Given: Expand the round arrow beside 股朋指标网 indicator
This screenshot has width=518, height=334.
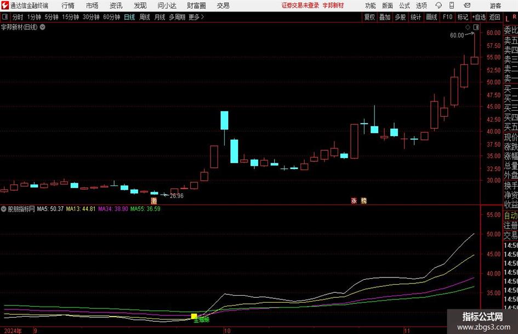Looking at the screenshot, I should 4,208.
